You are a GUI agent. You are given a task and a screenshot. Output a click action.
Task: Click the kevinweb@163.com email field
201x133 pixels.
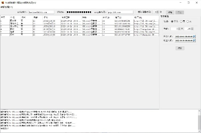coord(40,12)
